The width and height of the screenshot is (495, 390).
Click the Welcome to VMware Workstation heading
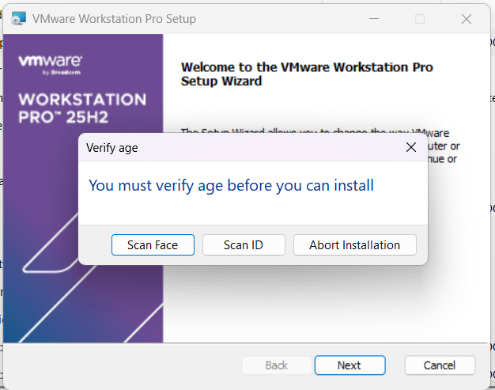pos(307,74)
